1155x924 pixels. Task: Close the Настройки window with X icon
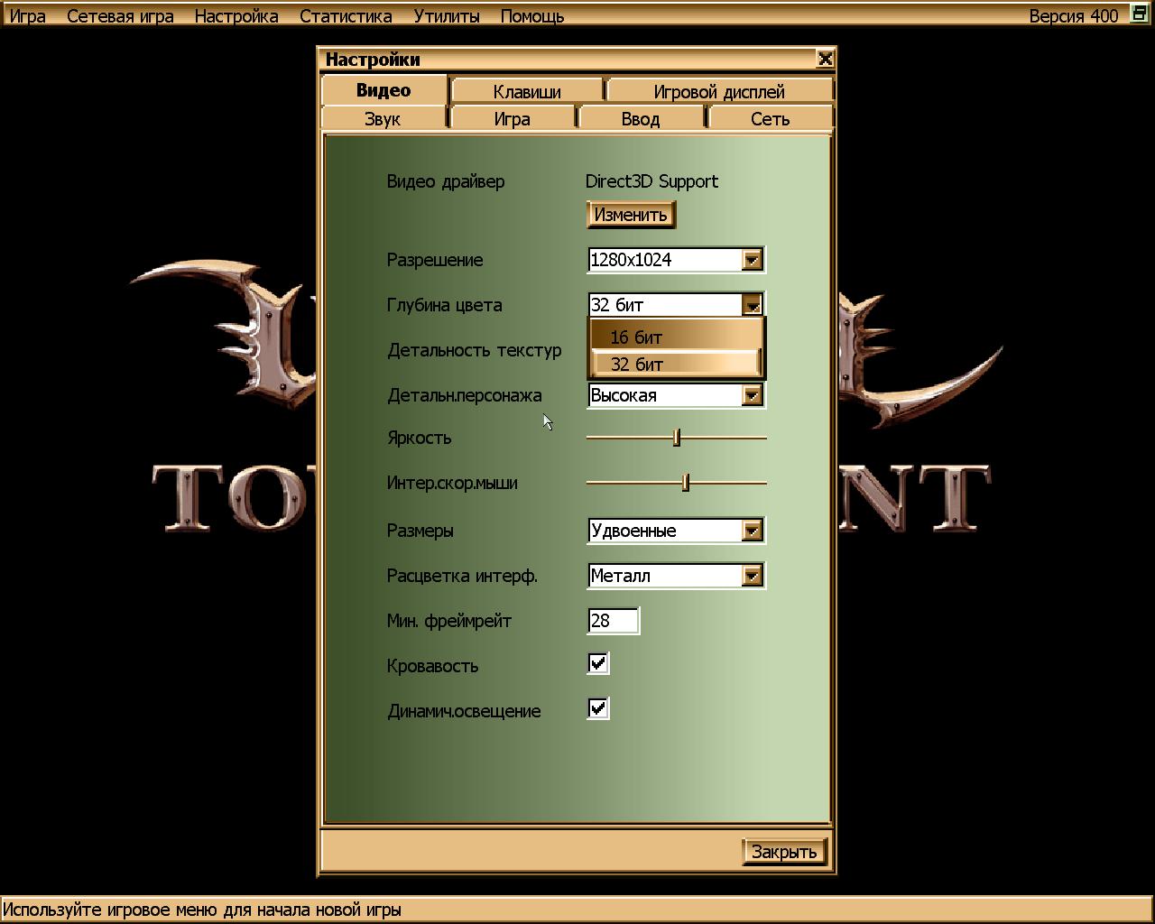824,60
